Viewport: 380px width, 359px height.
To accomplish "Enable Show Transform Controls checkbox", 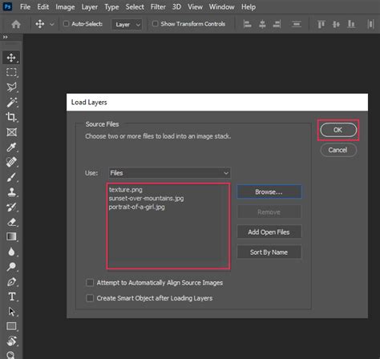I will (x=155, y=24).
